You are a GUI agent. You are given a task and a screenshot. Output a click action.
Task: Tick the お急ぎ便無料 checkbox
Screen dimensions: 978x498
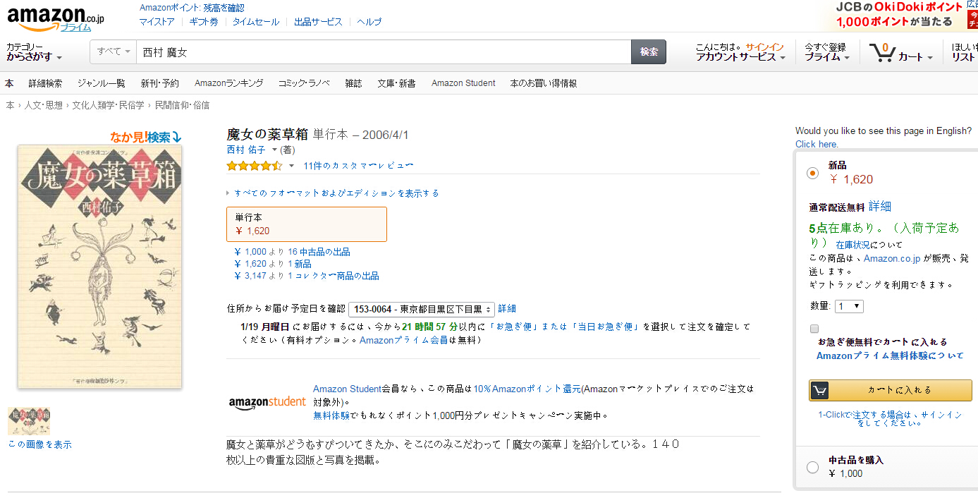(814, 329)
